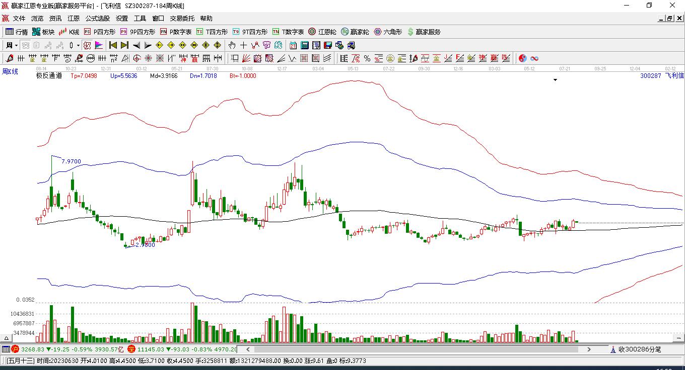Click the 300287 飞利信 stock label
The height and width of the screenshot is (370, 685).
(x=662, y=76)
